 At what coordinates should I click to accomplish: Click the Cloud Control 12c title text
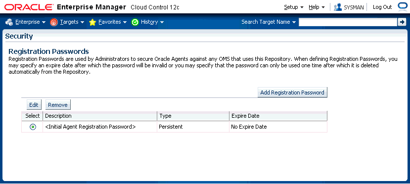click(x=155, y=7)
